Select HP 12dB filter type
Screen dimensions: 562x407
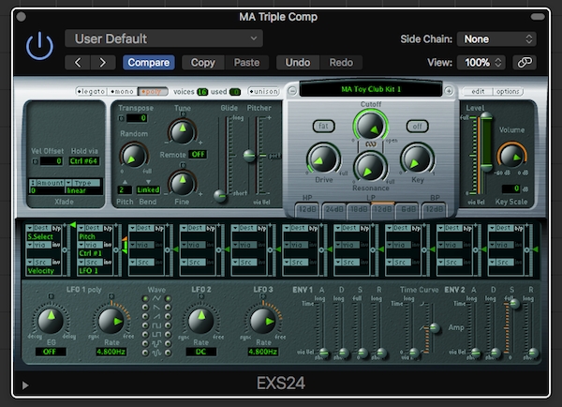pyautogui.click(x=307, y=209)
